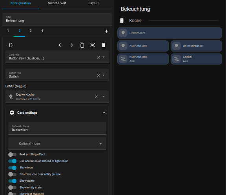Click the Beleuchtung preview title
This screenshot has height=195, width=226.
[x=135, y=9]
